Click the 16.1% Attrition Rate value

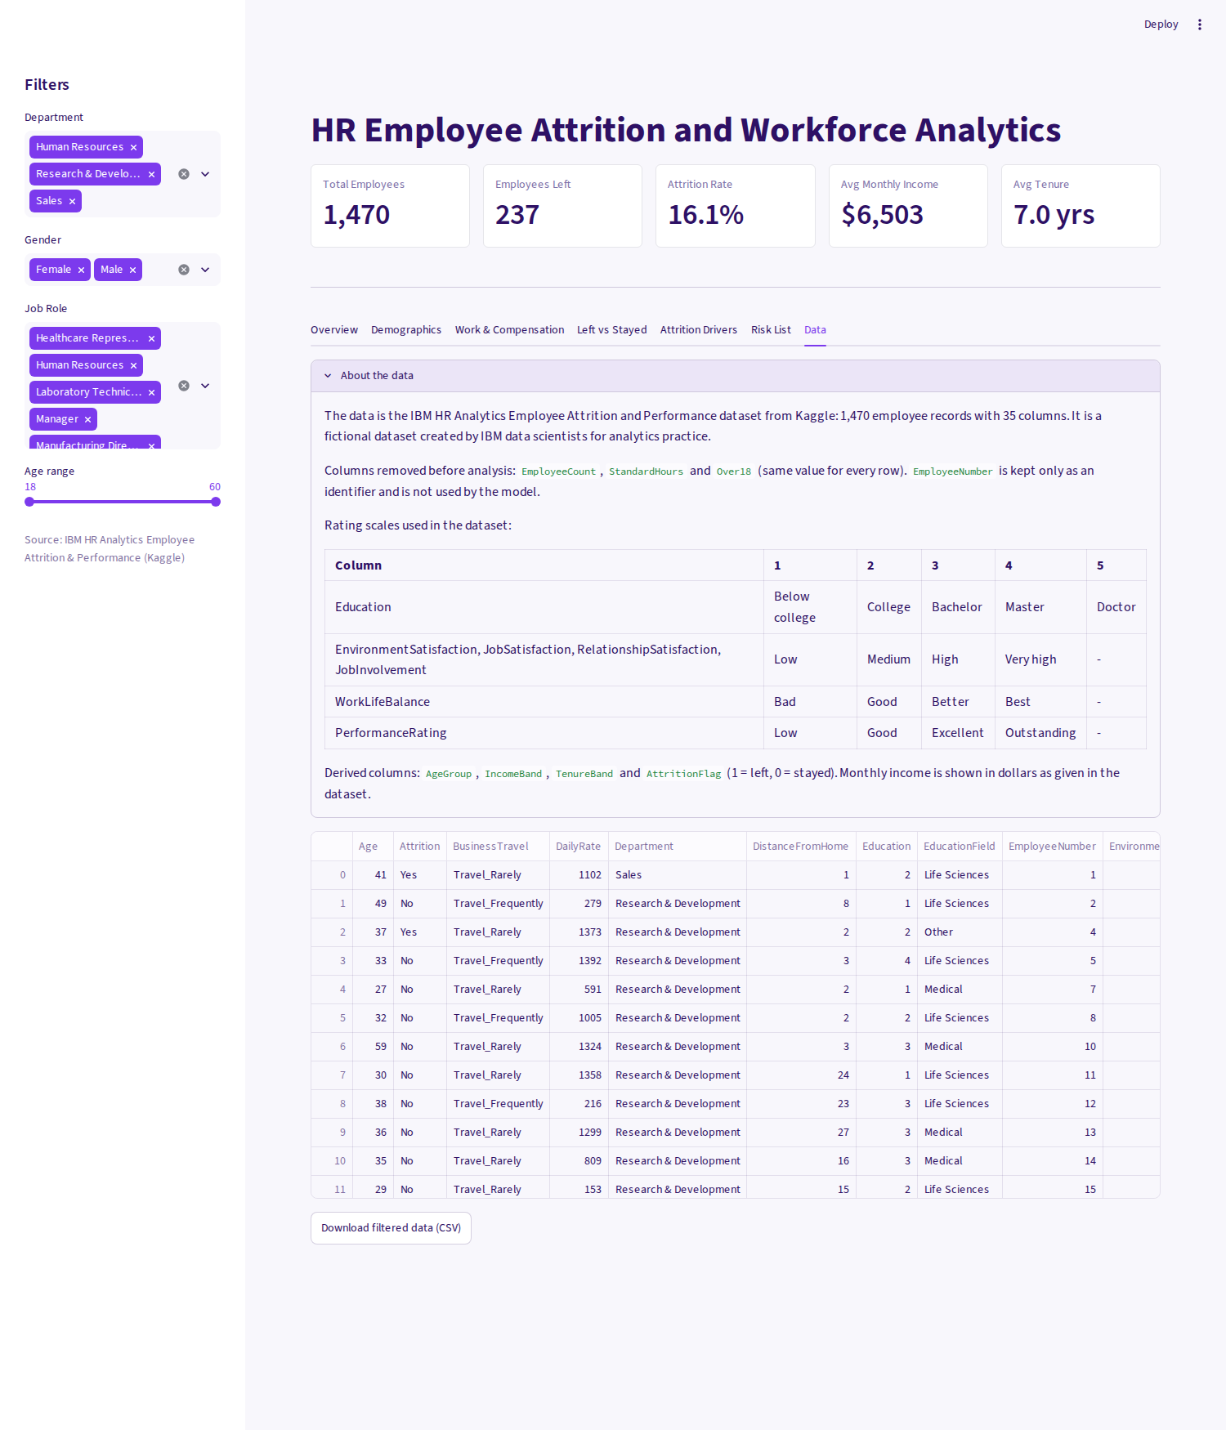(705, 215)
